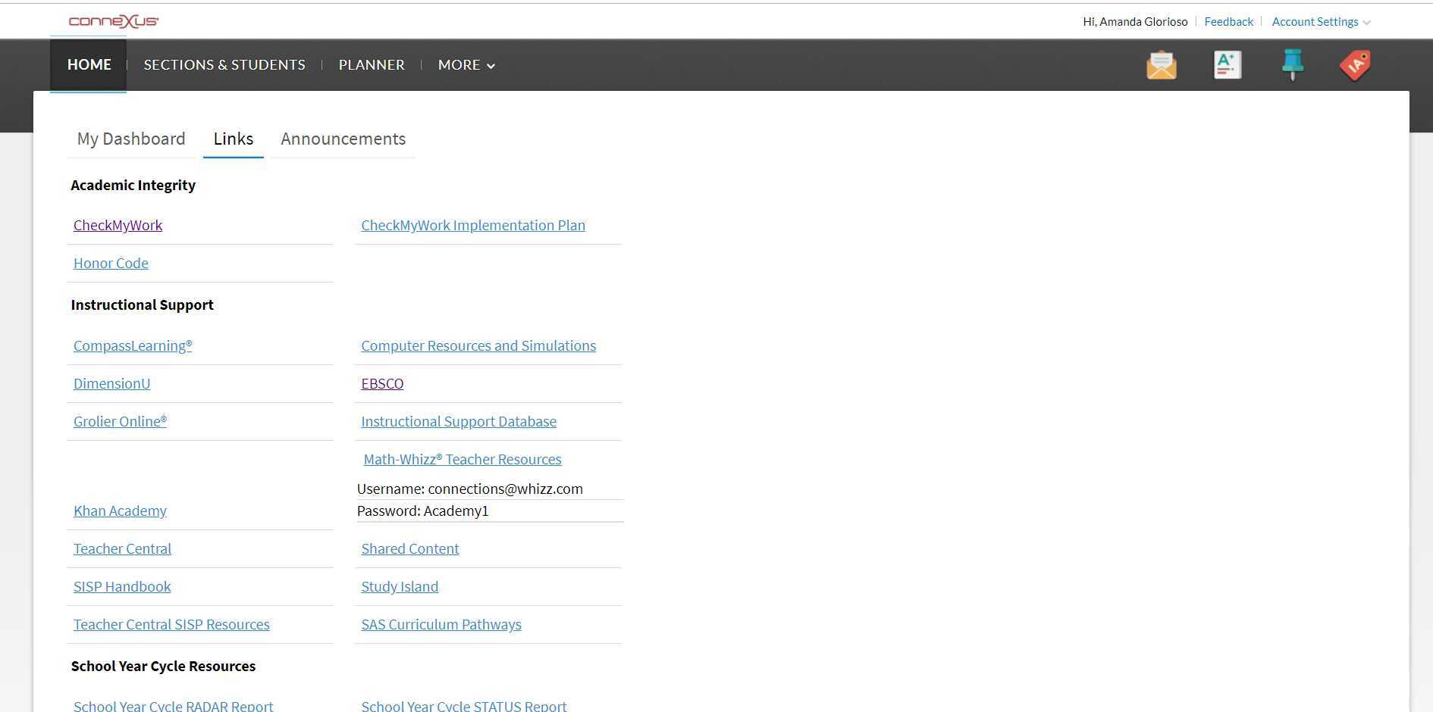Screen dimensions: 1433x712
Task: Open SAS Curriculum Pathways
Action: tap(441, 624)
